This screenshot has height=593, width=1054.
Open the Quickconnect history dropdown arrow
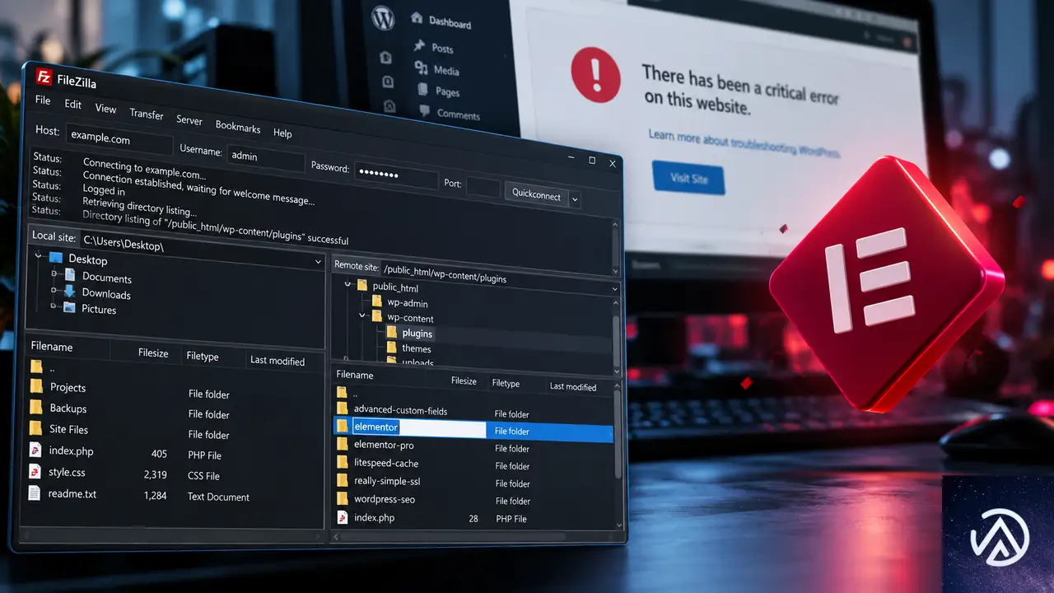pos(575,199)
